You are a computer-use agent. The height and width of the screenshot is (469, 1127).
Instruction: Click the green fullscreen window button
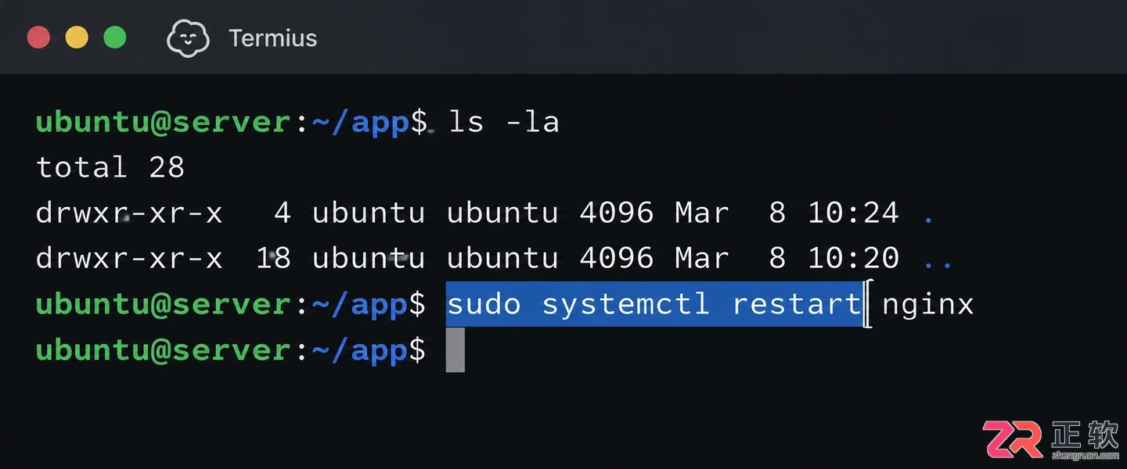click(x=115, y=37)
